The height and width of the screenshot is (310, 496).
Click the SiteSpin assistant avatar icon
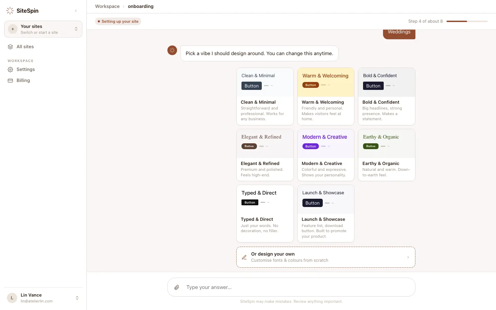(172, 50)
